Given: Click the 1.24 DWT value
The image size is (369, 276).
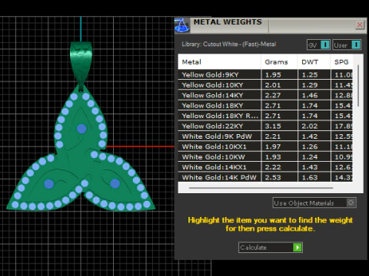Looking at the screenshot, I should click(x=310, y=157).
